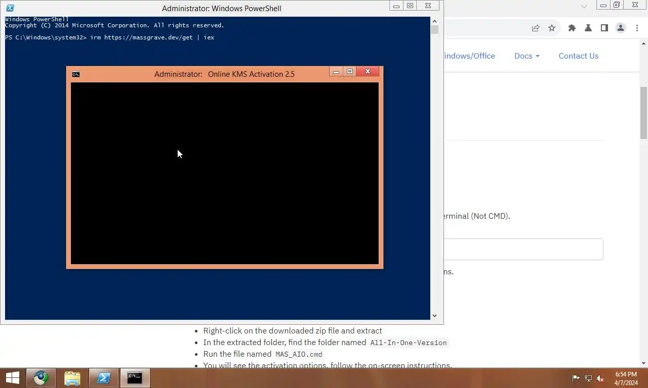Click the 'Right-click on the downloaded zip' line
This screenshot has width=648, height=388.
[293, 331]
